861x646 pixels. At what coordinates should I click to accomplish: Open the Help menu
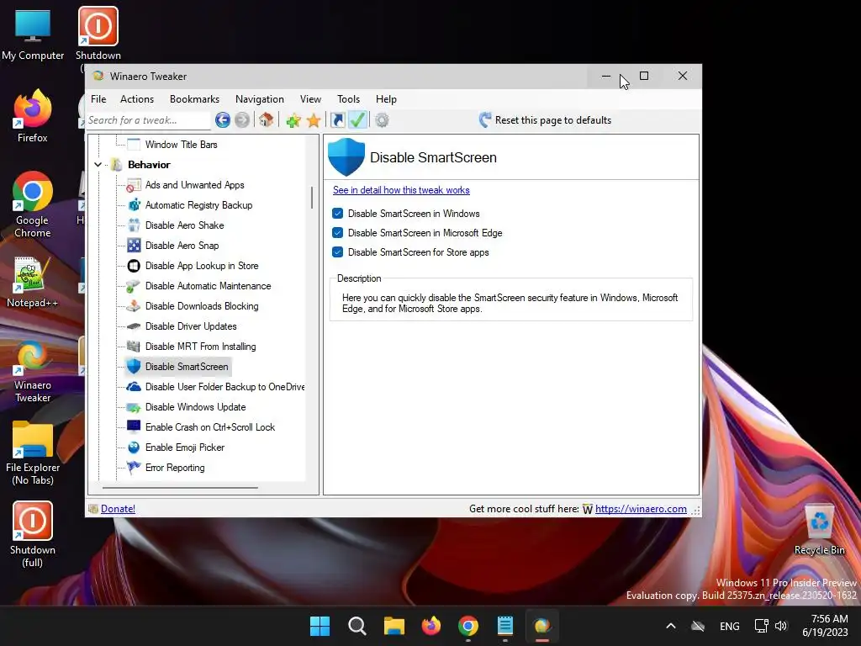coord(386,99)
